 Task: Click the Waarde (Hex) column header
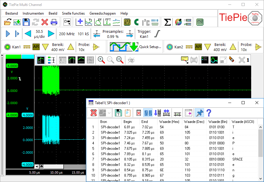169,122
